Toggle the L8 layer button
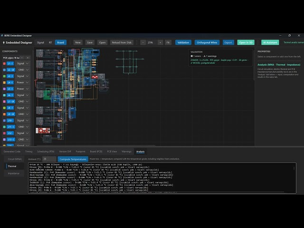Image resolution: width=304 pixels, height=228 pixels. pyautogui.click(x=10, y=108)
